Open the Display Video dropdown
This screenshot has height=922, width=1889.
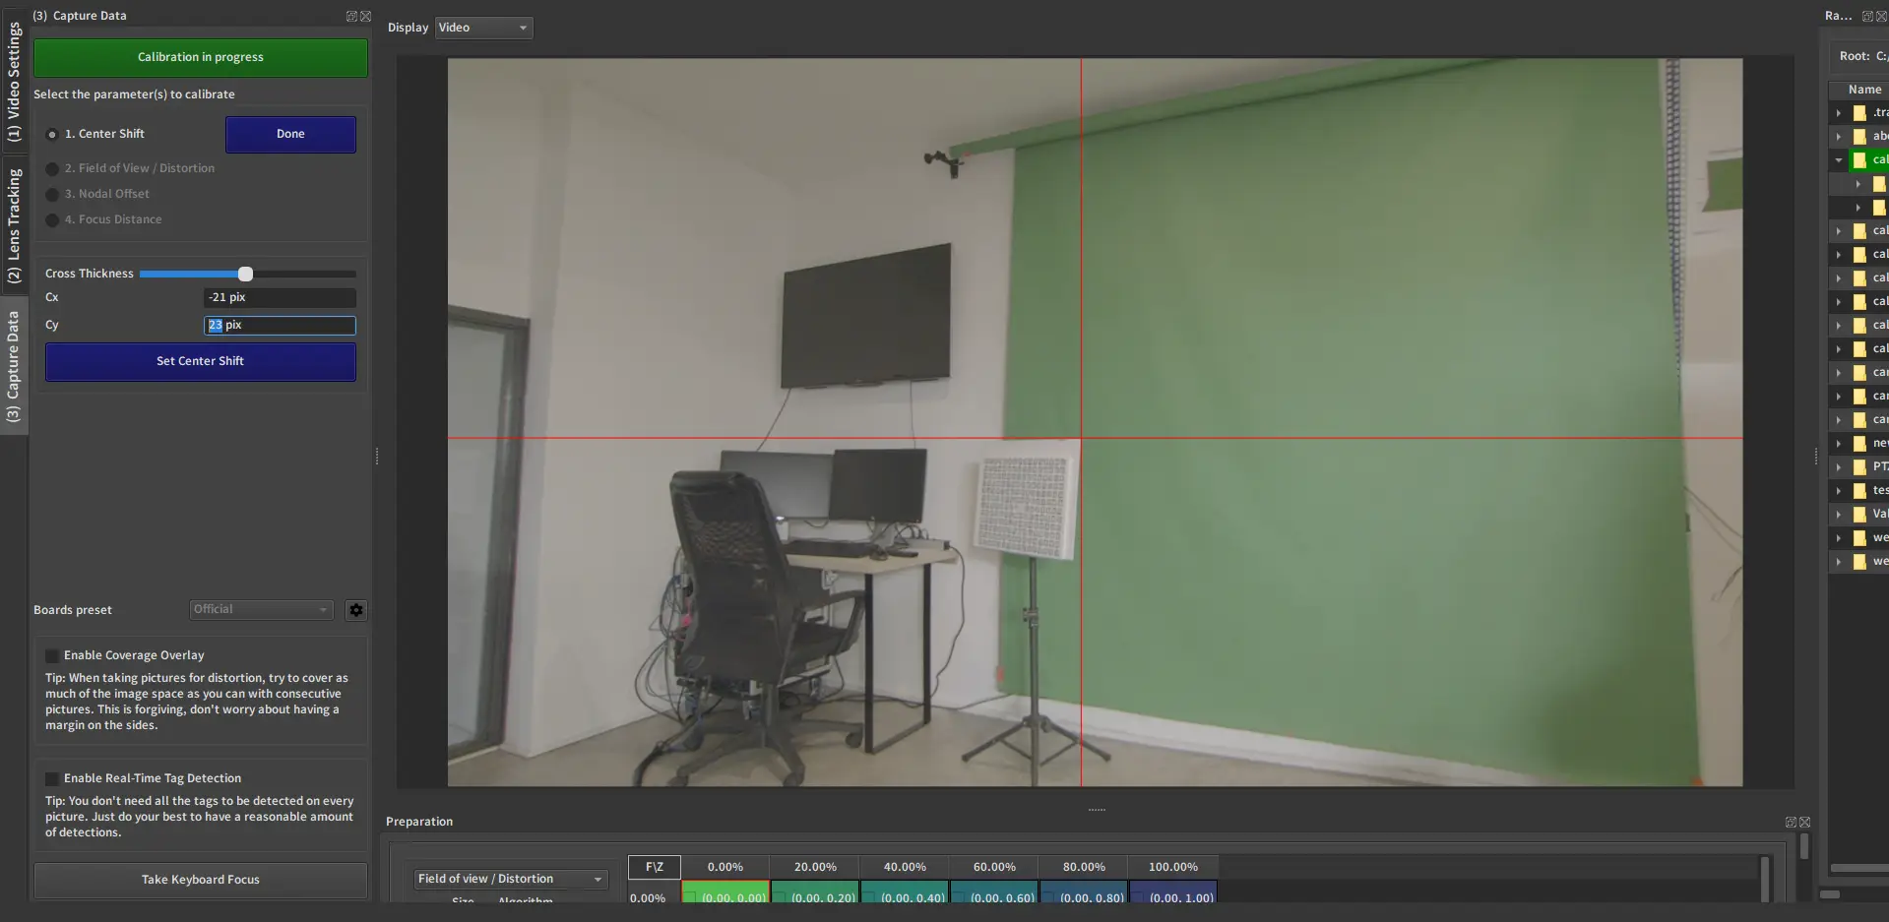[x=483, y=28]
